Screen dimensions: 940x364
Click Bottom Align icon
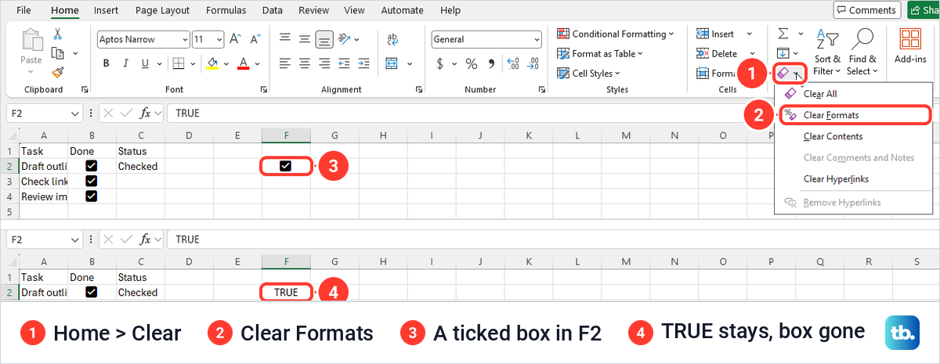pos(324,39)
